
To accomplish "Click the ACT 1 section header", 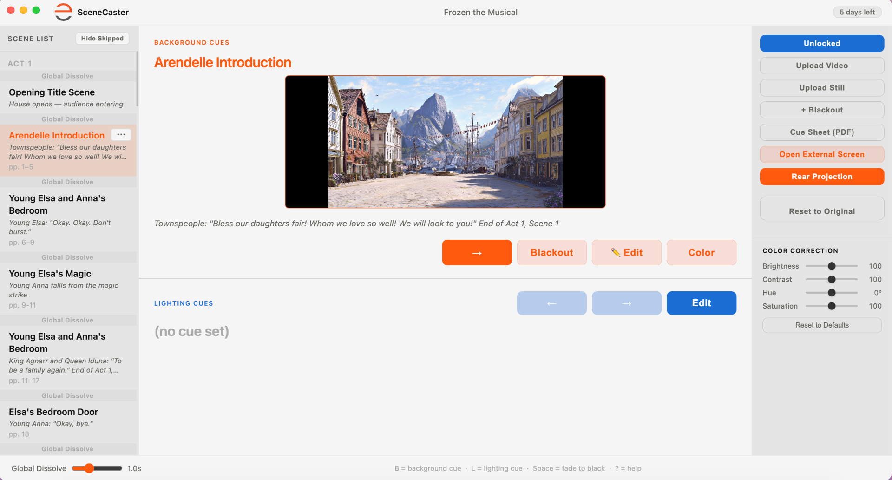I will [20, 64].
